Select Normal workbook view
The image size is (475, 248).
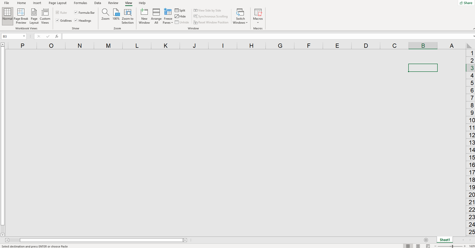pyautogui.click(x=7, y=16)
